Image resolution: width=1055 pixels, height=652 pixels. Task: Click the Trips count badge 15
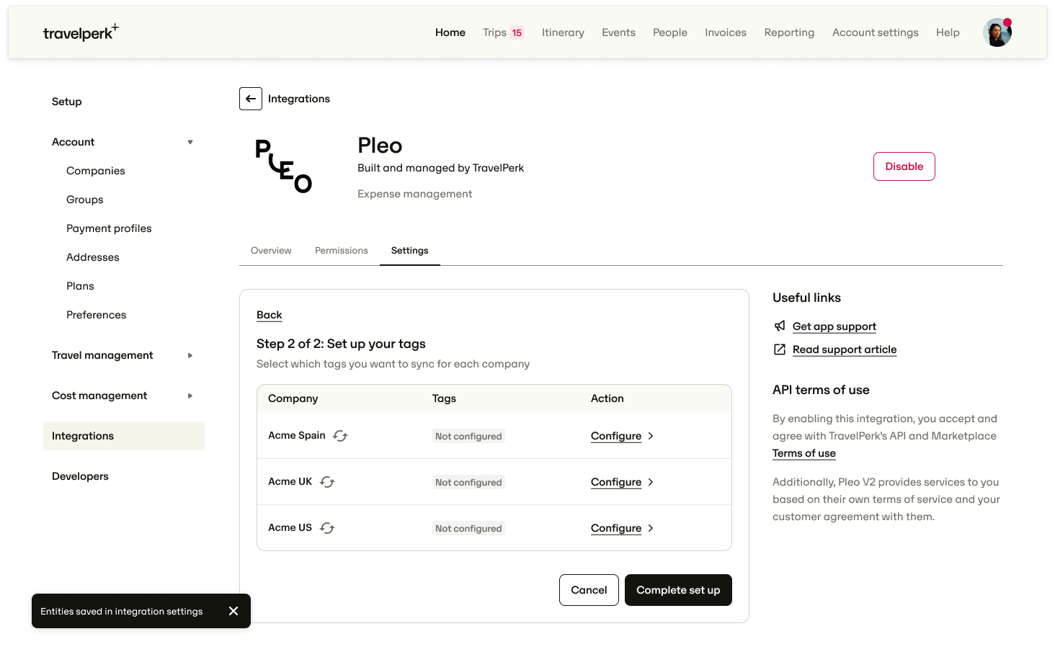pyautogui.click(x=517, y=32)
